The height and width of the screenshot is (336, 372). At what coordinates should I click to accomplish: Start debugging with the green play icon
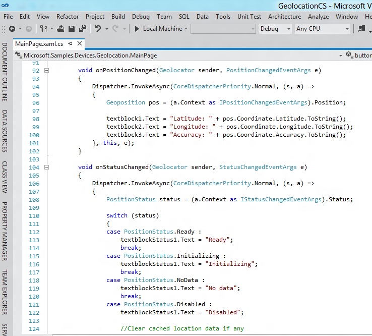pos(137,29)
